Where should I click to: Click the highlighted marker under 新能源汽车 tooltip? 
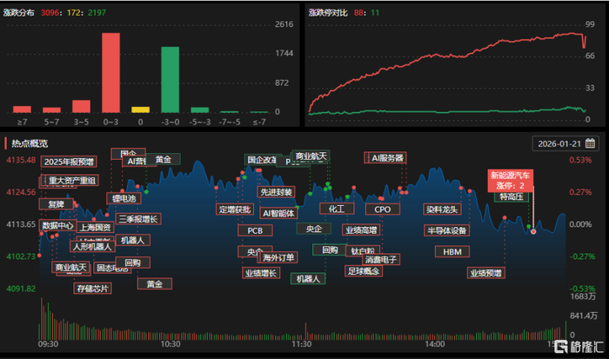point(533,231)
